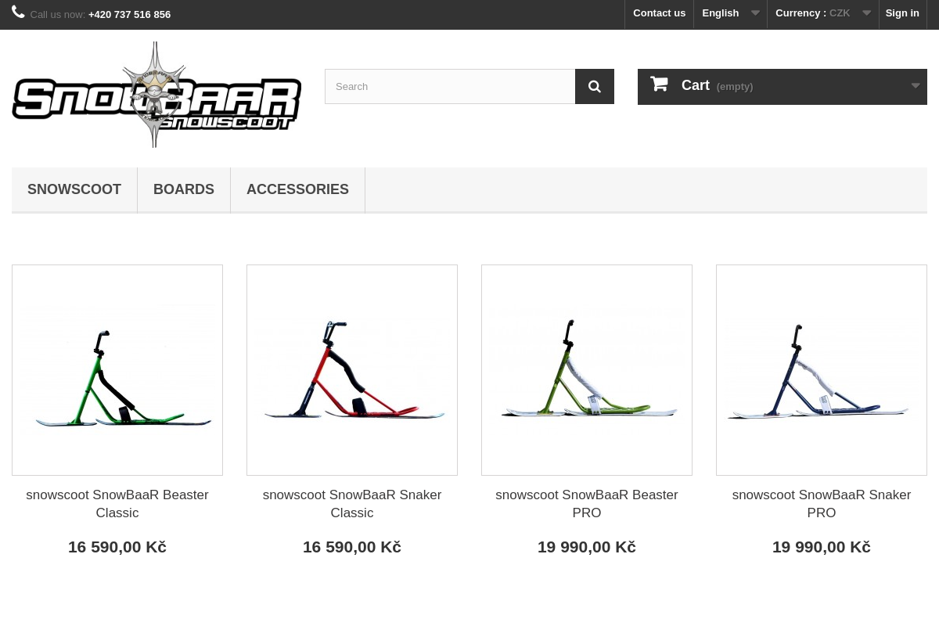Click the phone number +420 737 516 856
The height and width of the screenshot is (626, 939).
click(129, 14)
